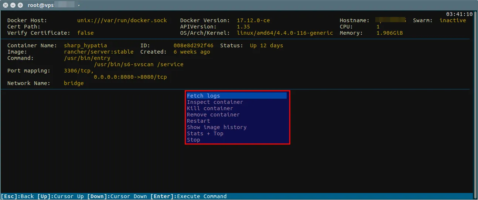Choose Inspect container from the command list
The width and height of the screenshot is (478, 200).
pos(215,102)
